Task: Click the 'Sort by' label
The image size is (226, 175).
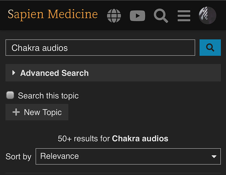Action: [x=19, y=157]
